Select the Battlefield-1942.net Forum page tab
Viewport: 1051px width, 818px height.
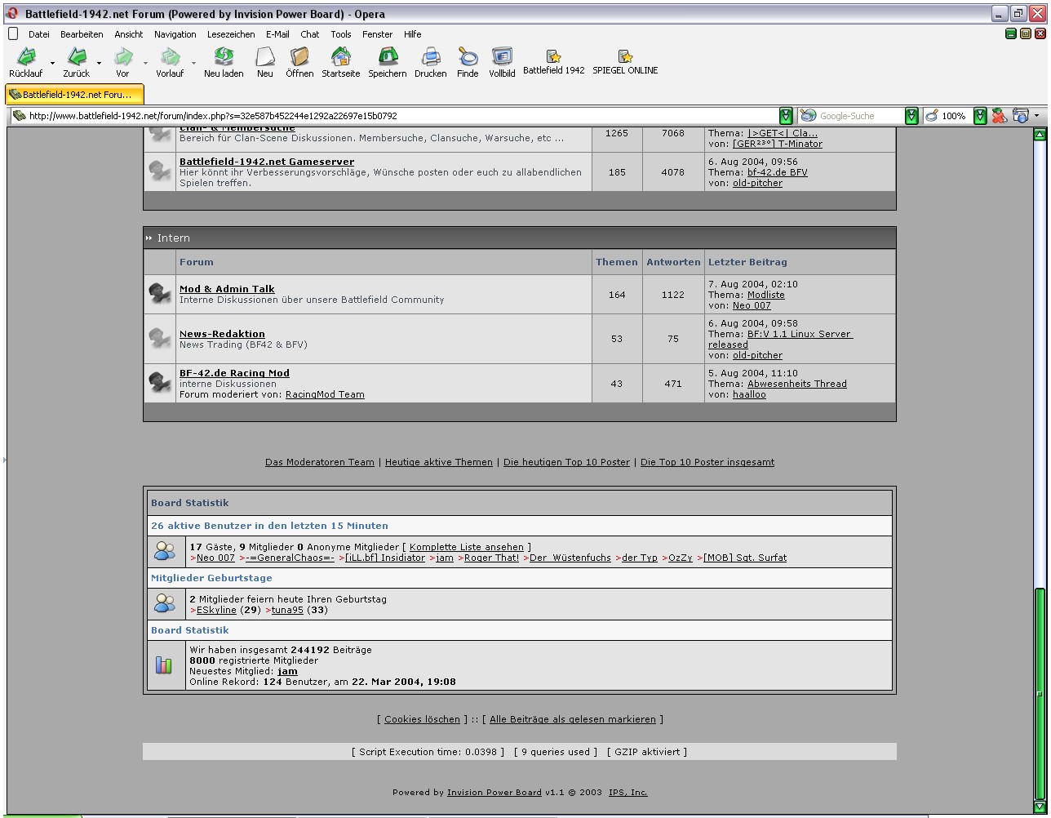75,95
